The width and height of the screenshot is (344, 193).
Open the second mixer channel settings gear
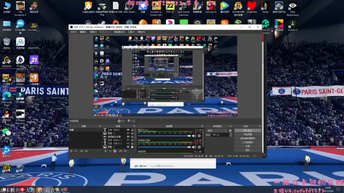[199, 147]
